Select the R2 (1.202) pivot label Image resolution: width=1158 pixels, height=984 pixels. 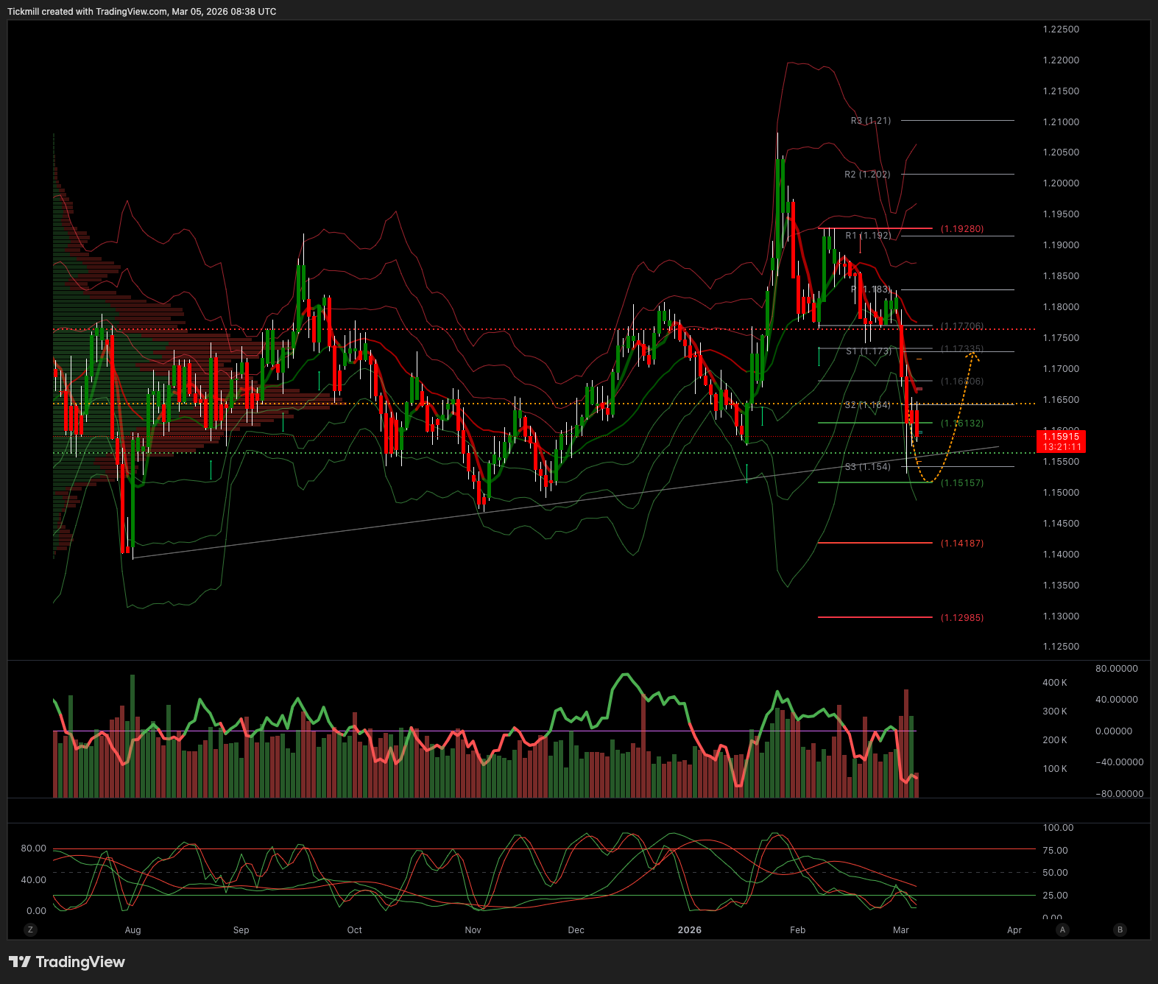click(x=867, y=175)
